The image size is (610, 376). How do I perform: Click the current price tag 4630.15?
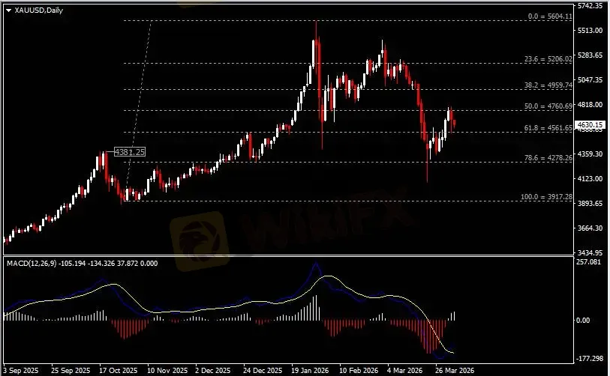click(590, 124)
